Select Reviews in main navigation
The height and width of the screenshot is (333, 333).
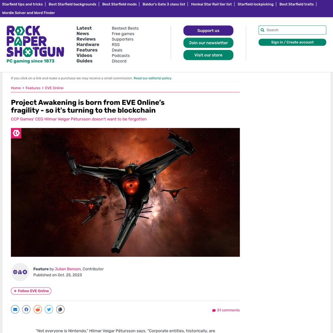(x=86, y=39)
